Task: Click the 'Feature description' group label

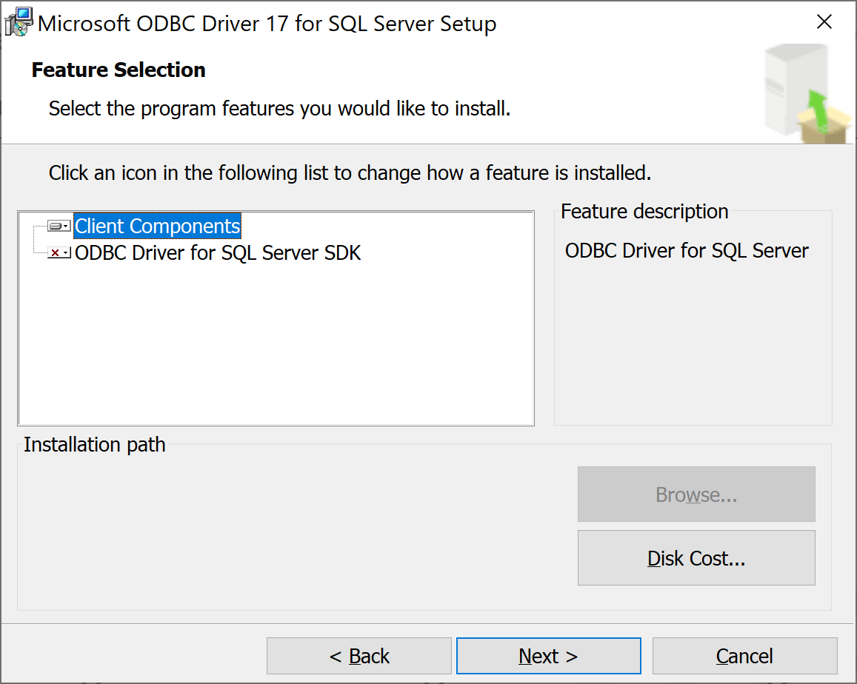Action: tap(644, 212)
